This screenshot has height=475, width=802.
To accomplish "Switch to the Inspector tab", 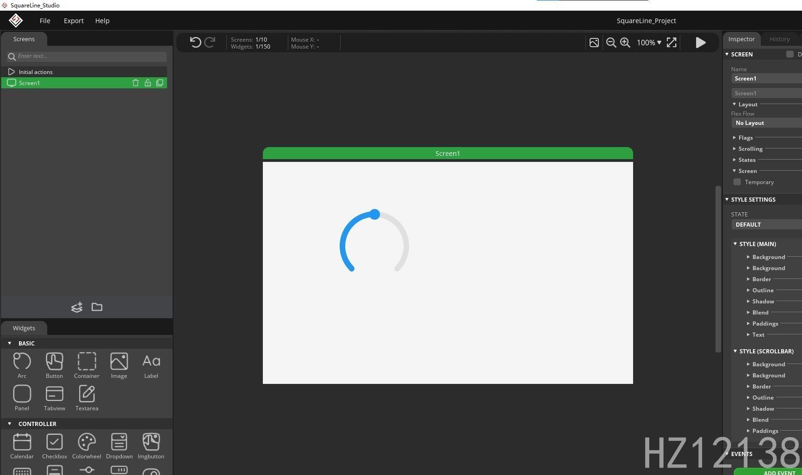I will pyautogui.click(x=741, y=39).
